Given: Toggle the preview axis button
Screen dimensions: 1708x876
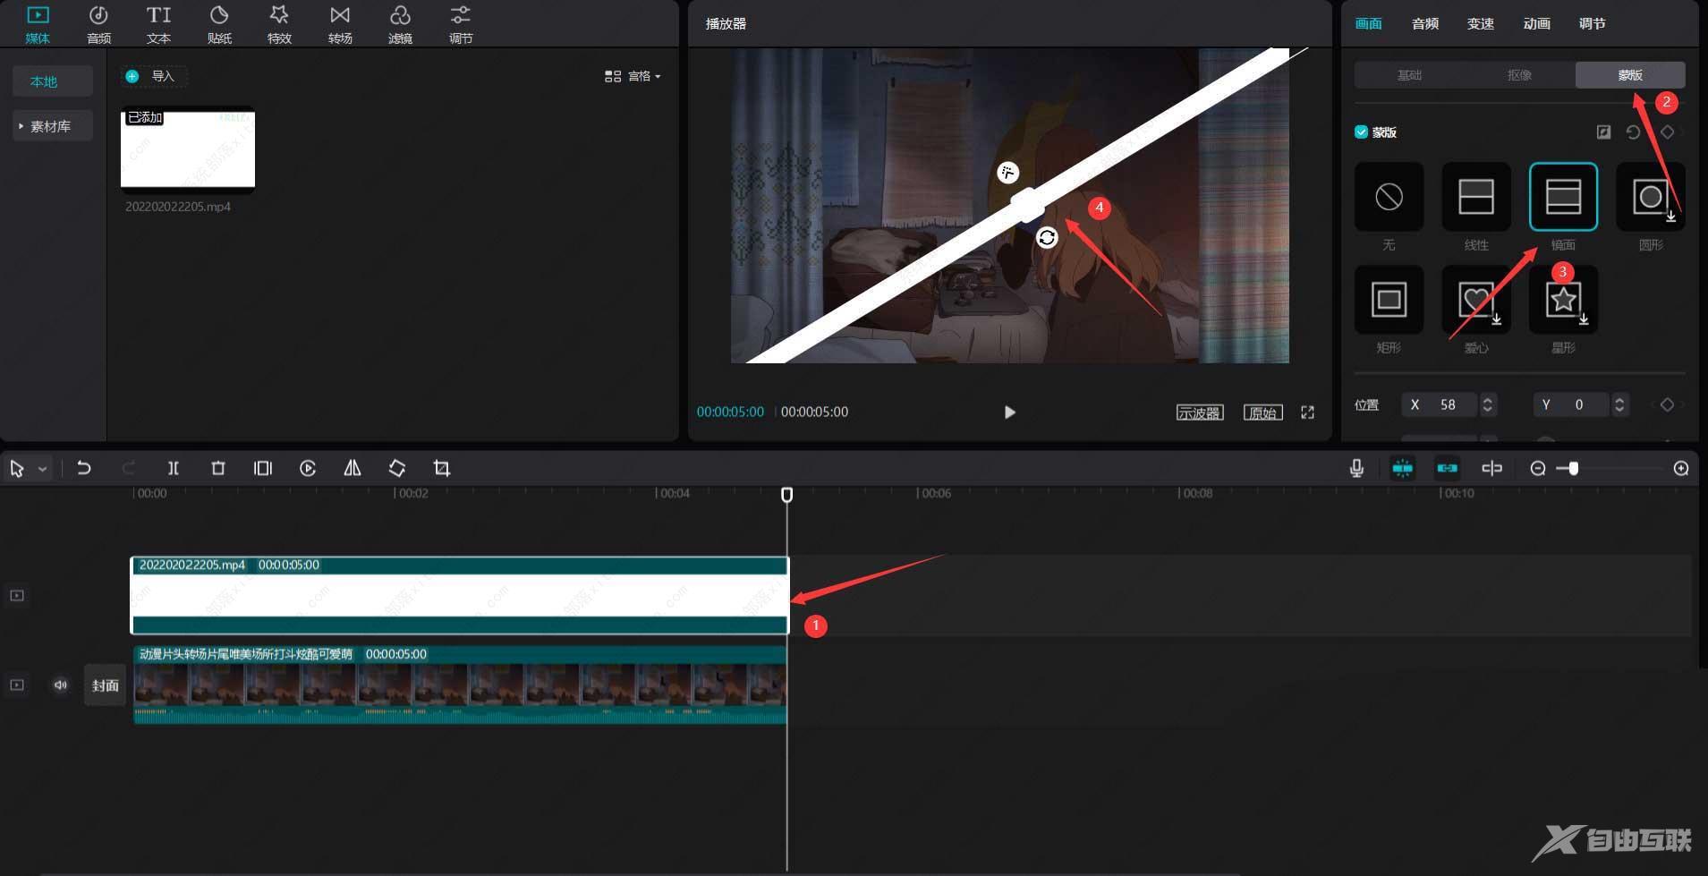Looking at the screenshot, I should (1491, 468).
